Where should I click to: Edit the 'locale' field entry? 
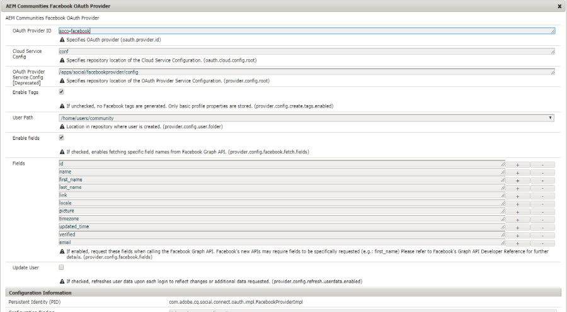click(282, 203)
